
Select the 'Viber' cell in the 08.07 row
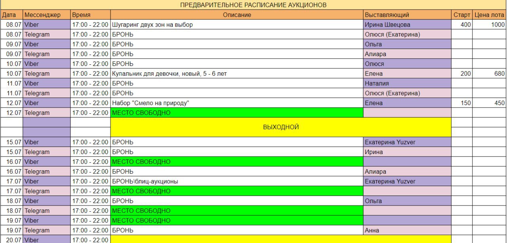[x=47, y=24]
